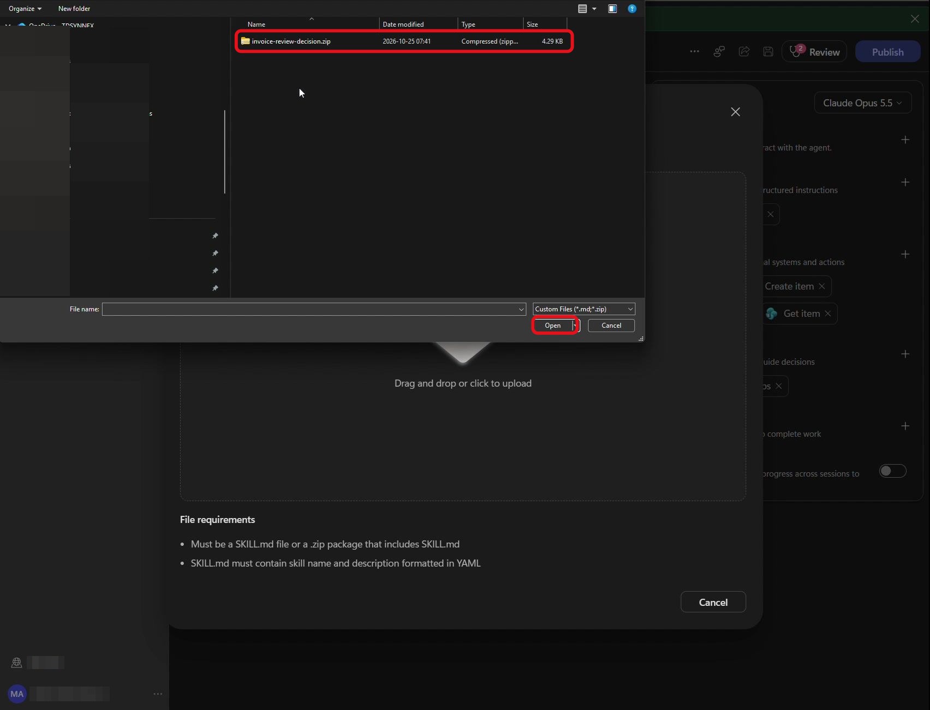This screenshot has width=930, height=710.
Task: Click the Create item chip label
Action: (789, 286)
